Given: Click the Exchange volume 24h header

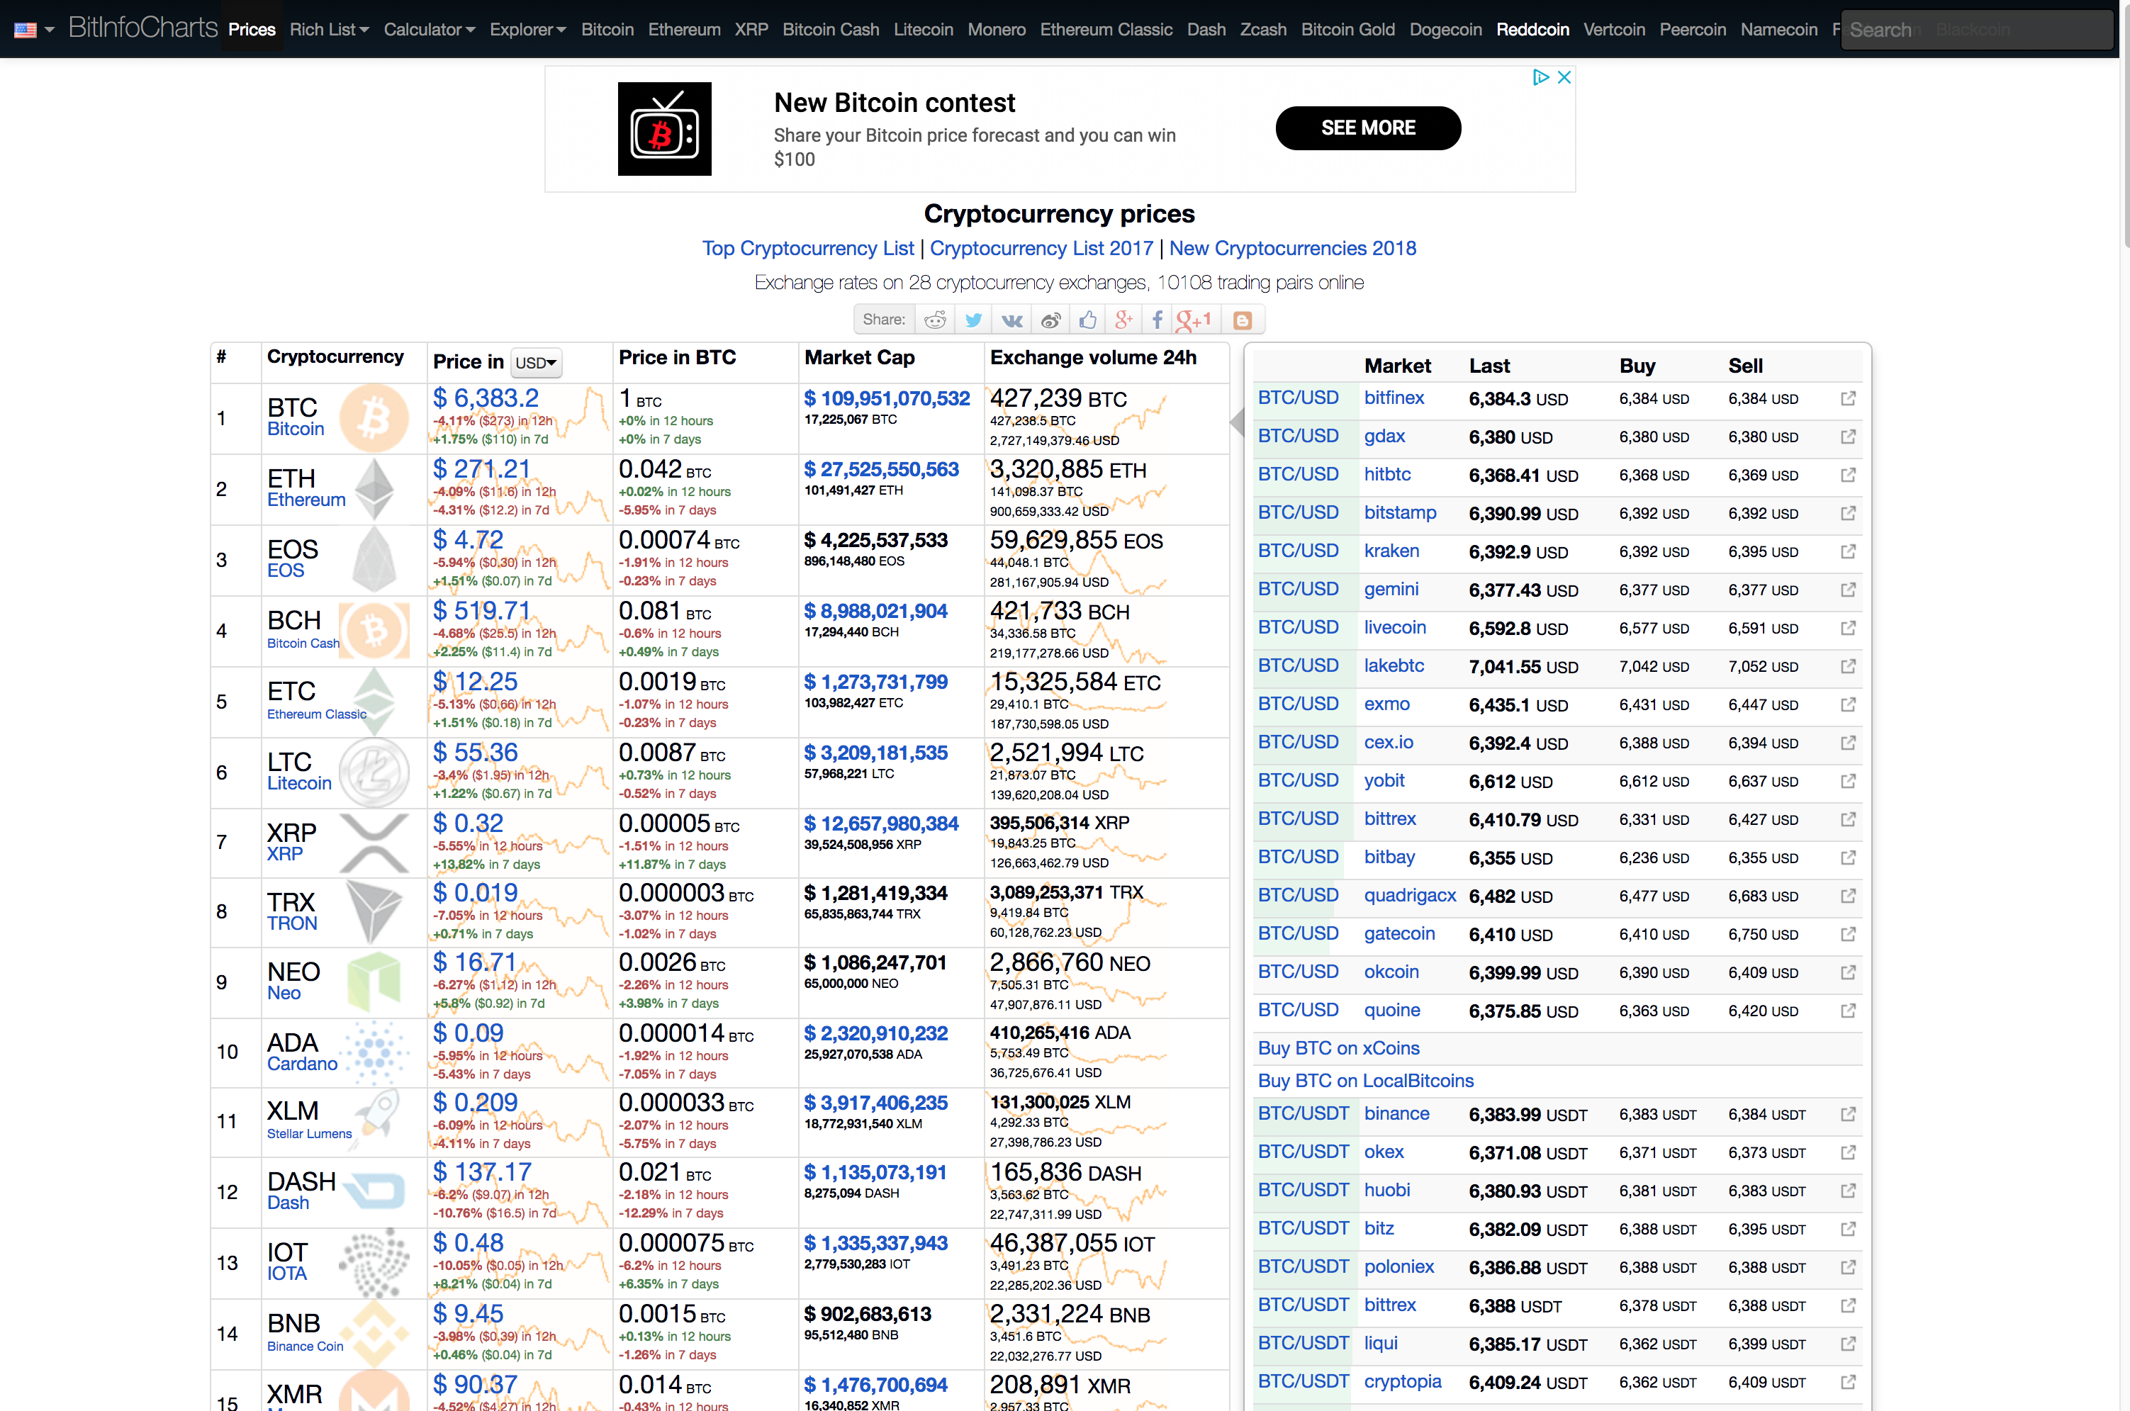Looking at the screenshot, I should tap(1092, 358).
